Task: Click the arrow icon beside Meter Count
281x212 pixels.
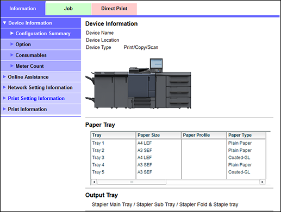Action: (12, 66)
